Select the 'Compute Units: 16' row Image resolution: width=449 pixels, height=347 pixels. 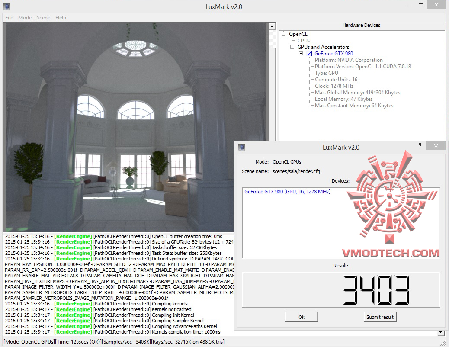click(336, 80)
